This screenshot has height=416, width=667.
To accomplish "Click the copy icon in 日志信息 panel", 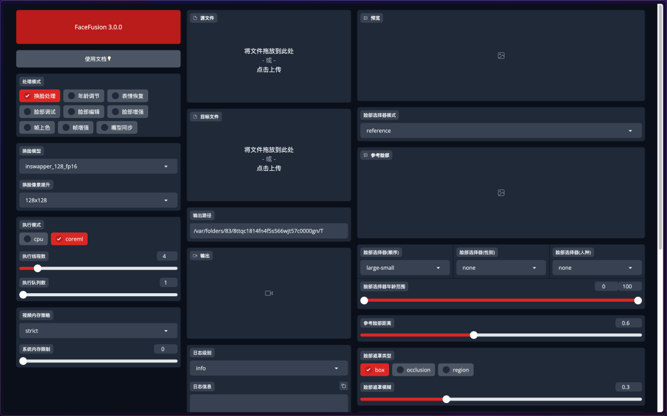I will point(343,386).
